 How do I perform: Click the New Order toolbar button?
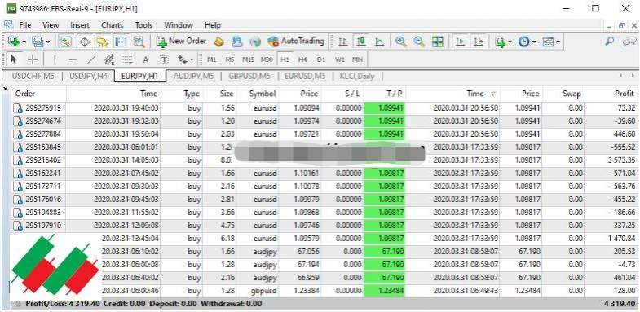[181, 42]
